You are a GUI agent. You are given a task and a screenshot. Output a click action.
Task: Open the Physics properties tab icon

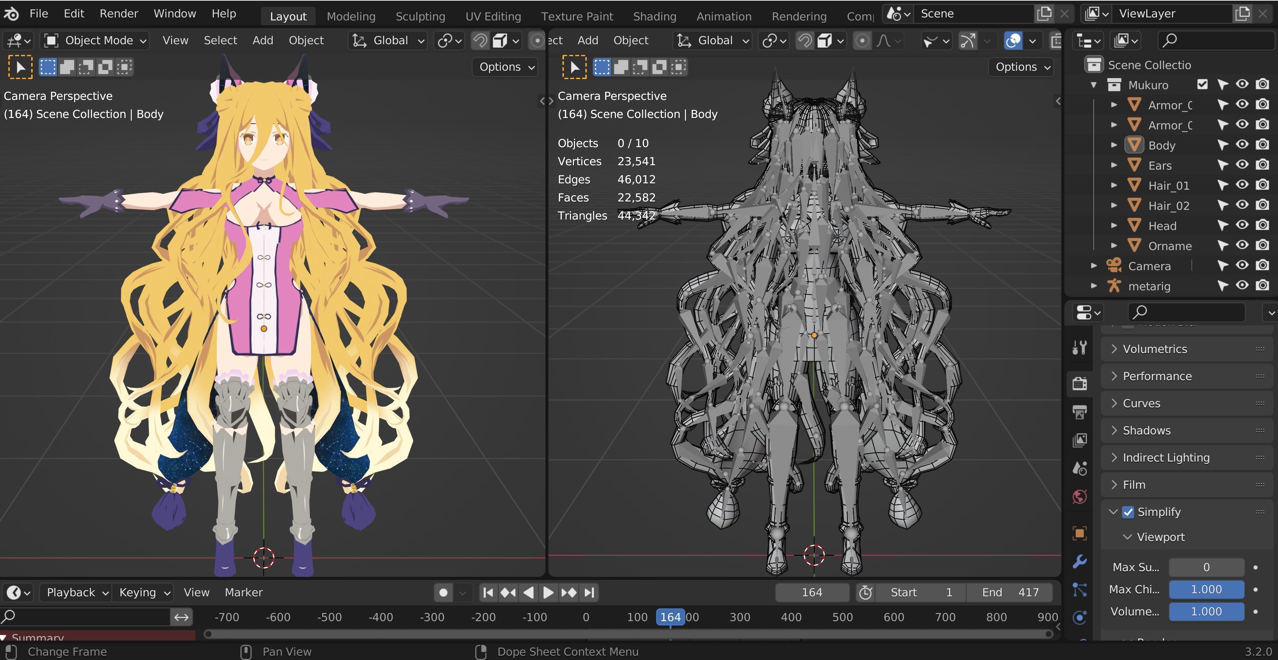point(1079,618)
